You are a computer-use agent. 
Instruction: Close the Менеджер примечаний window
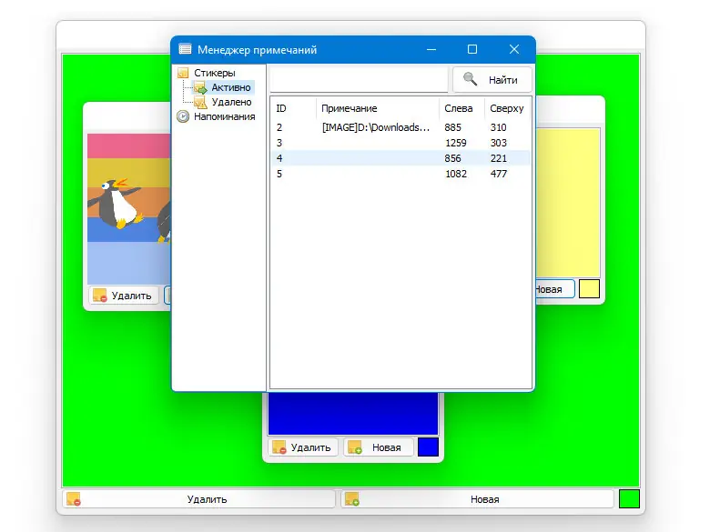tap(514, 49)
